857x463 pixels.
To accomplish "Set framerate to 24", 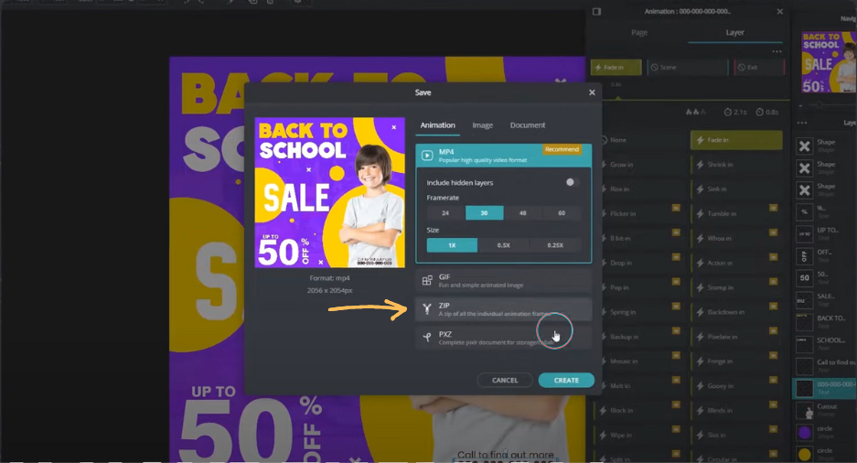I will [x=445, y=213].
